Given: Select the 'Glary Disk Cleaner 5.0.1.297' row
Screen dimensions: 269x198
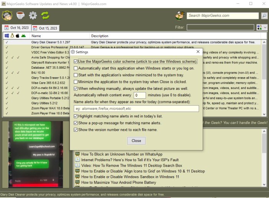Looking at the screenshot, I should (x=132, y=42).
